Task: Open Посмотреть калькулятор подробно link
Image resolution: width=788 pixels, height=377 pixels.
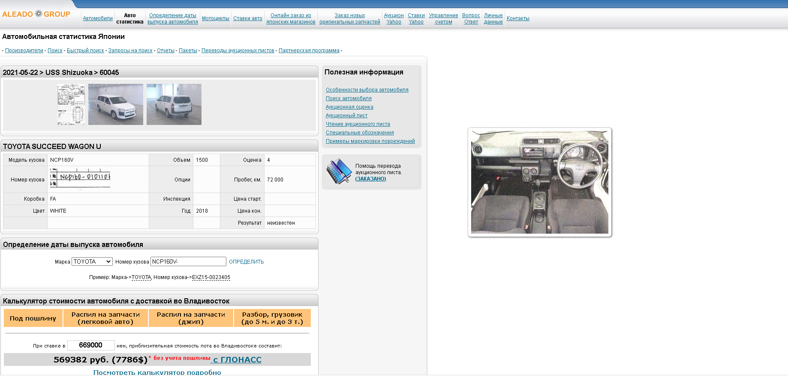Action: 157,372
